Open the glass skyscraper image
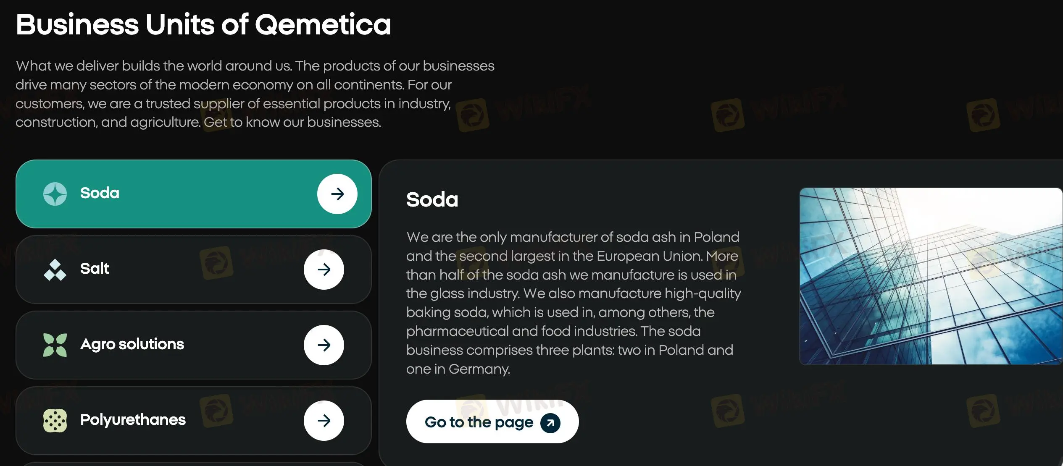Image resolution: width=1063 pixels, height=466 pixels. (x=931, y=276)
